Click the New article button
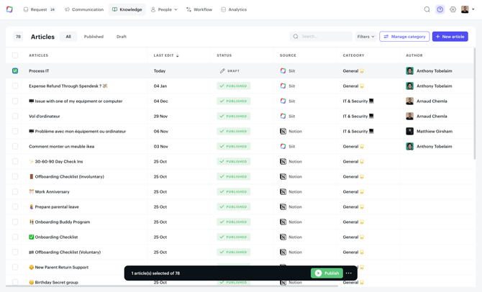The image size is (482, 292). [x=450, y=37]
